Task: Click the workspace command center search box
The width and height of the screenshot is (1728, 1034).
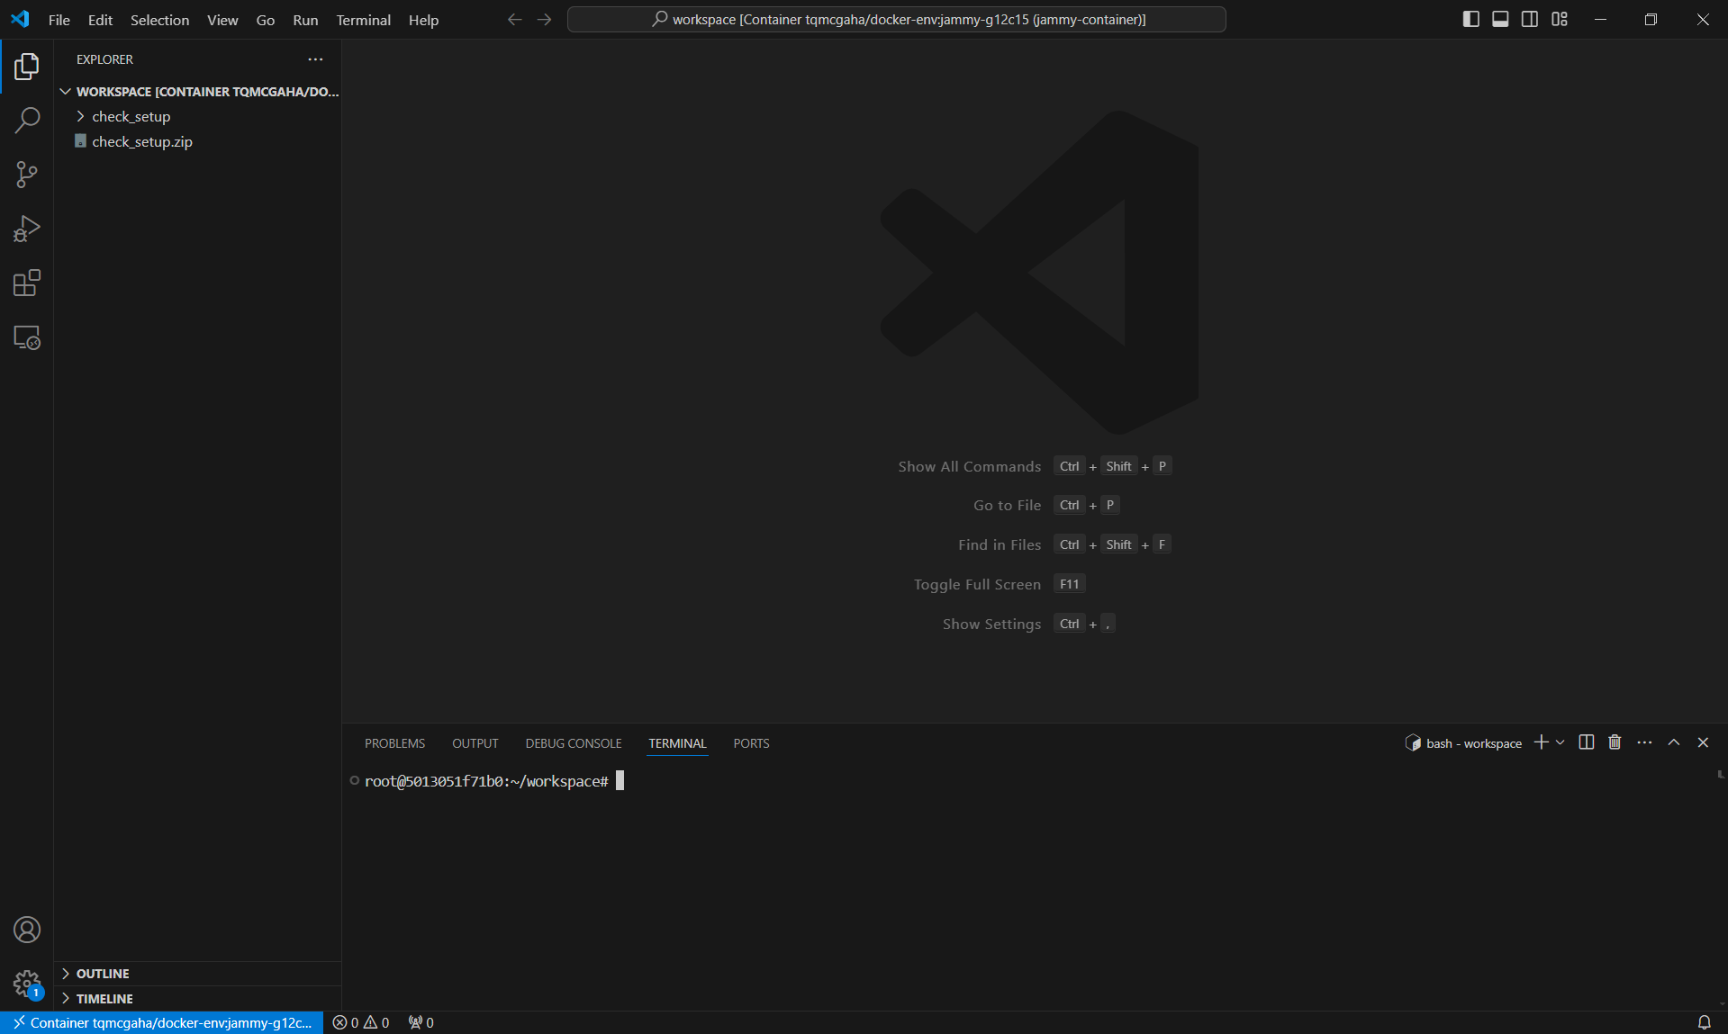Action: coord(896,20)
